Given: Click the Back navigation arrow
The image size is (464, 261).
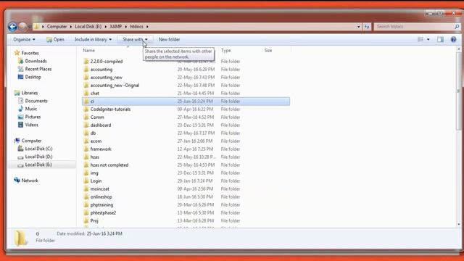Looking at the screenshot, I should coord(12,27).
